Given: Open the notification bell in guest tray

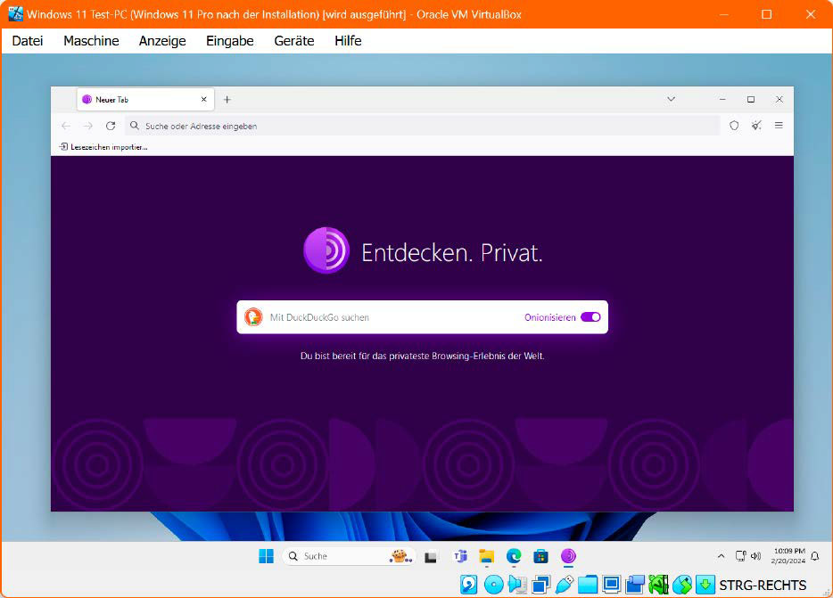Looking at the screenshot, I should click(815, 556).
